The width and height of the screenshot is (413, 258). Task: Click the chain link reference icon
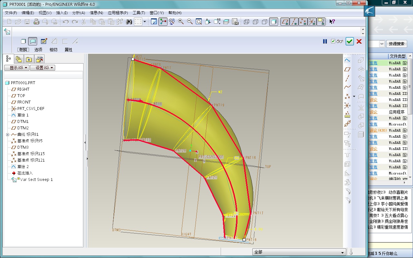click(x=347, y=123)
